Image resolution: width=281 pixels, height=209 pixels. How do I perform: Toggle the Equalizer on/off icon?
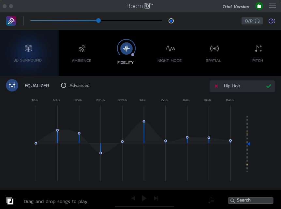(12, 86)
